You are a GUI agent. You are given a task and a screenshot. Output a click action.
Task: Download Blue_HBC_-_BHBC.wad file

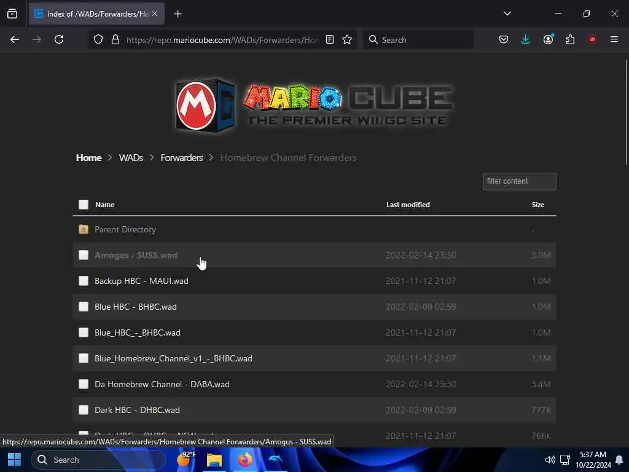coord(137,332)
